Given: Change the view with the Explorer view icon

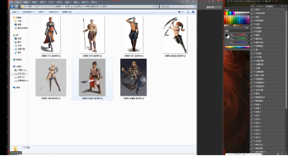Looking at the screenshot, I should coord(180,12).
